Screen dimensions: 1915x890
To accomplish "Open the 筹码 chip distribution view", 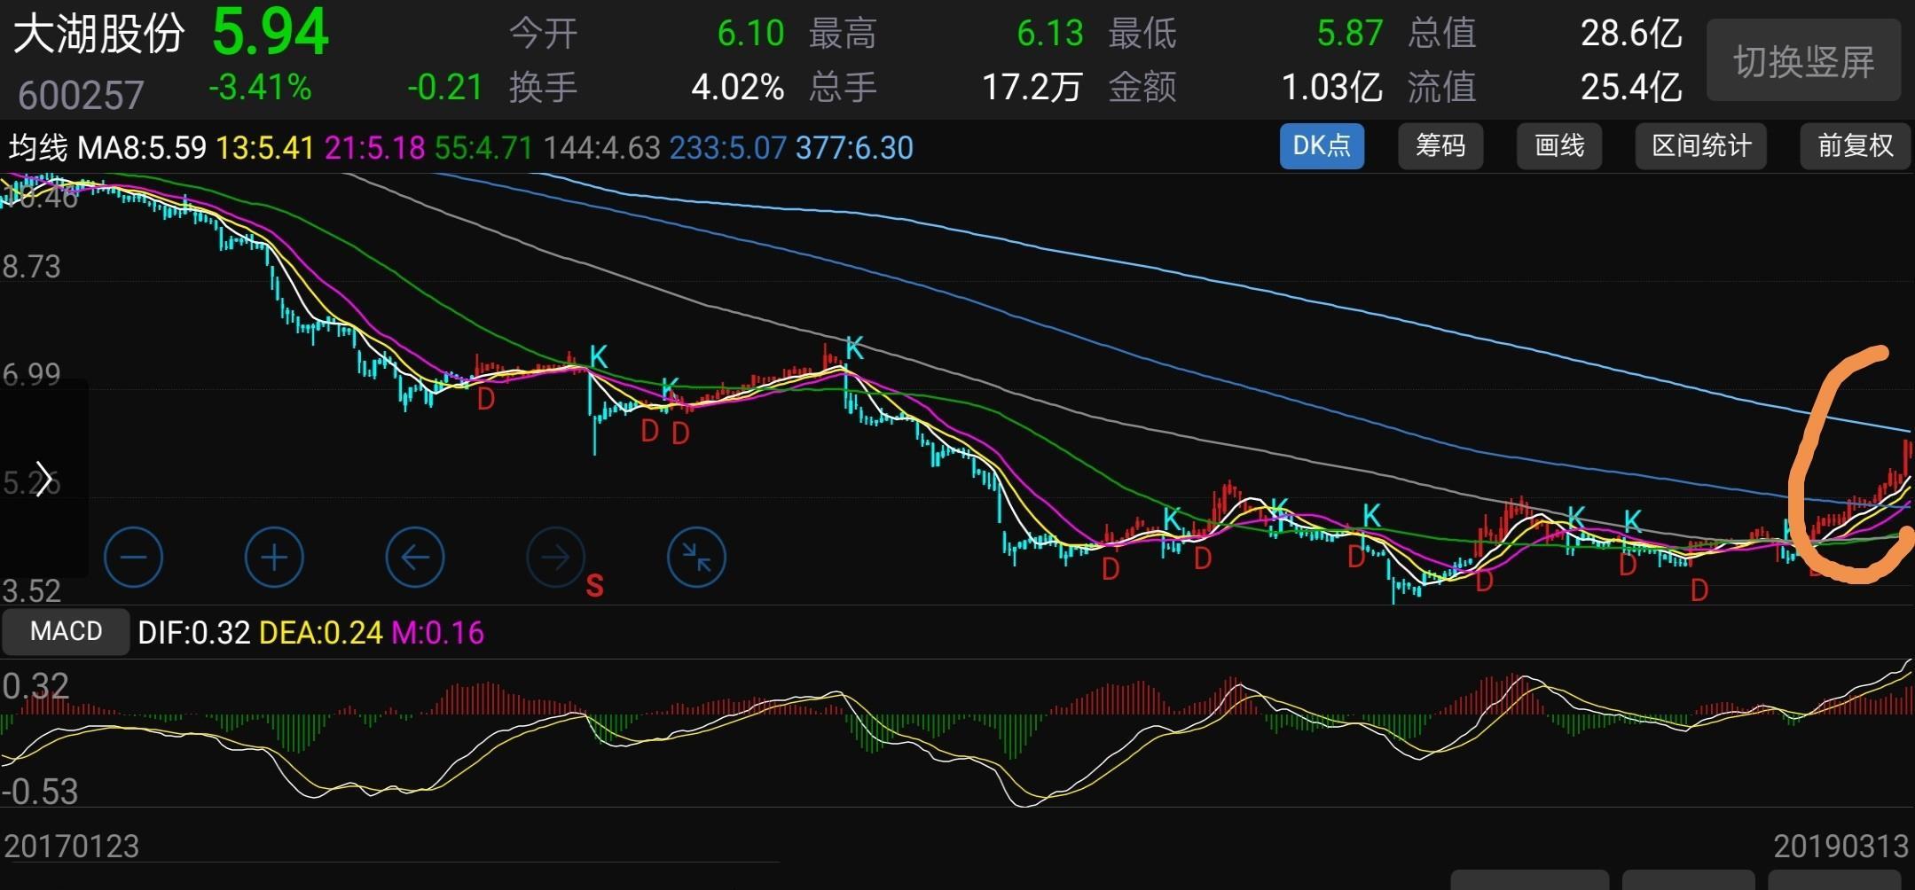I will [1440, 145].
